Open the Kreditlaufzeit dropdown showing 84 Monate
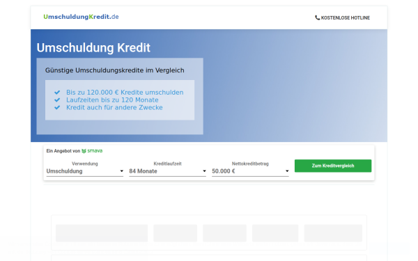This screenshot has height=261, width=418. [167, 171]
